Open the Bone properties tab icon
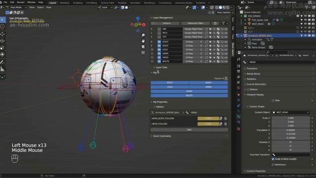This screenshot has width=316, height=178. (238, 117)
